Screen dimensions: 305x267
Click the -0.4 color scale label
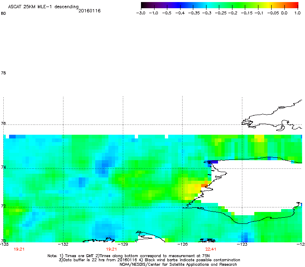(x=180, y=13)
